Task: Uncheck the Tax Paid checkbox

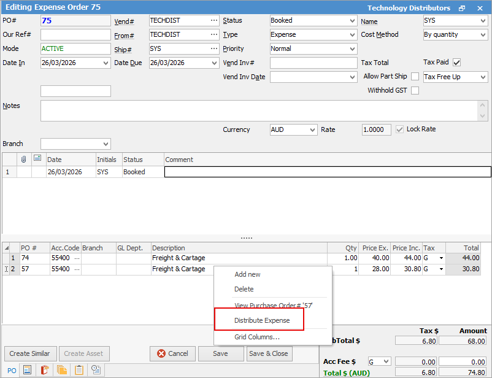Action: point(456,63)
